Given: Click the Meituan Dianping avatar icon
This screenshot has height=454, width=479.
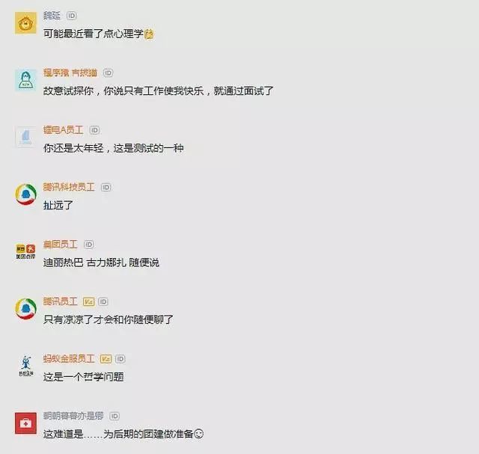Looking at the screenshot, I should click(25, 251).
